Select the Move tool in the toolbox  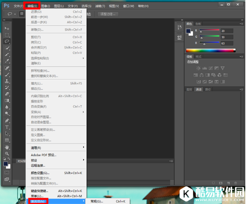pos(7,28)
